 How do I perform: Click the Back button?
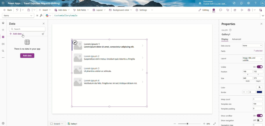pos(8,10)
